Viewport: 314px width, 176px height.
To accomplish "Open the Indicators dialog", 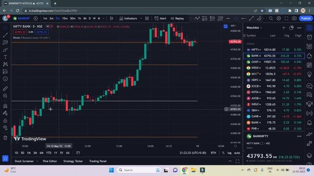I will (x=128, y=19).
